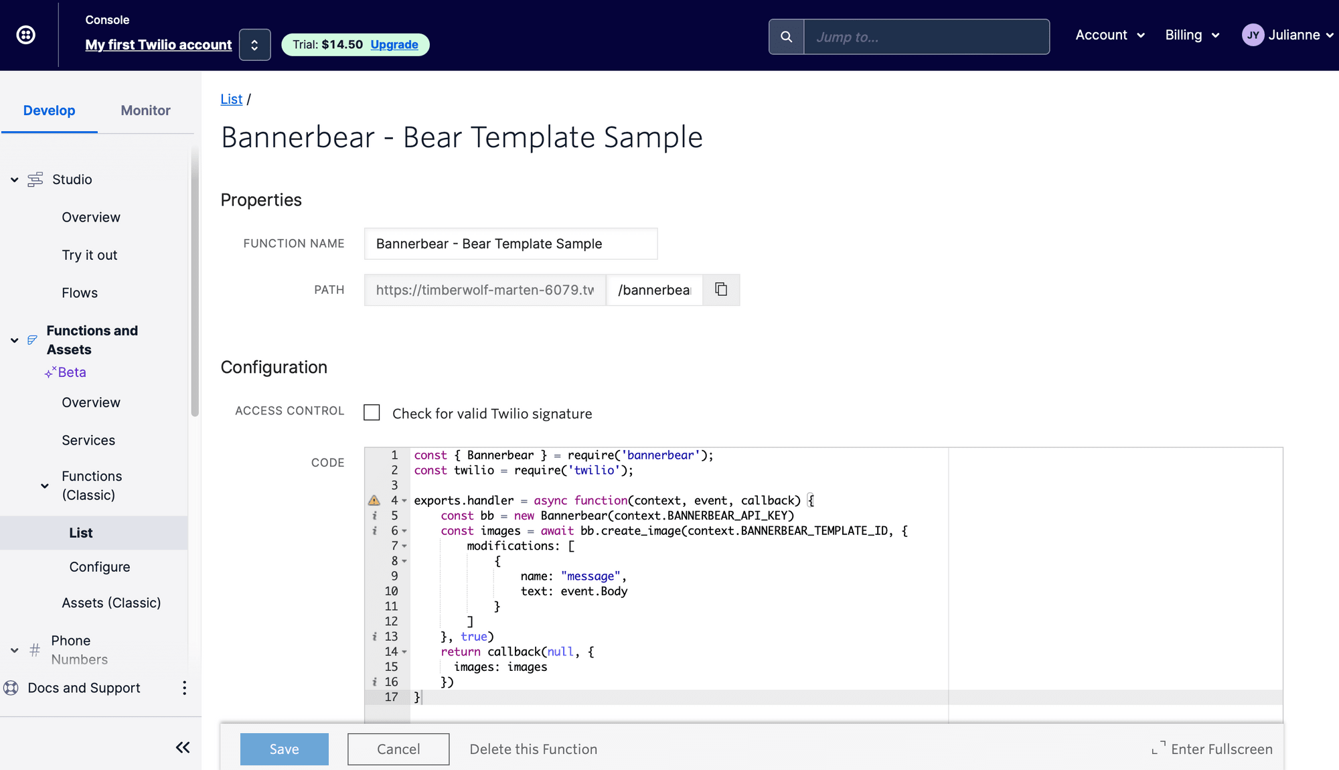Collapse the sidebar with double-chevron icon

[x=183, y=747]
